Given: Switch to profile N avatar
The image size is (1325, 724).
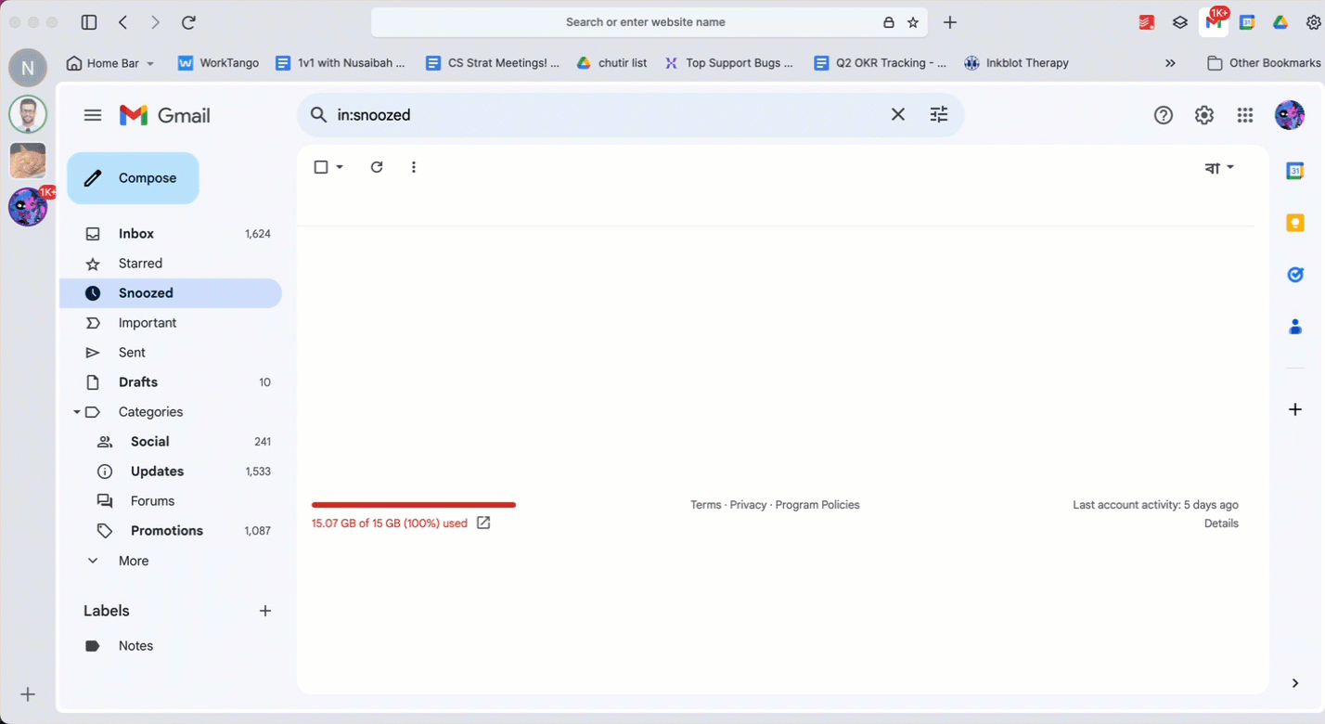Looking at the screenshot, I should [28, 68].
